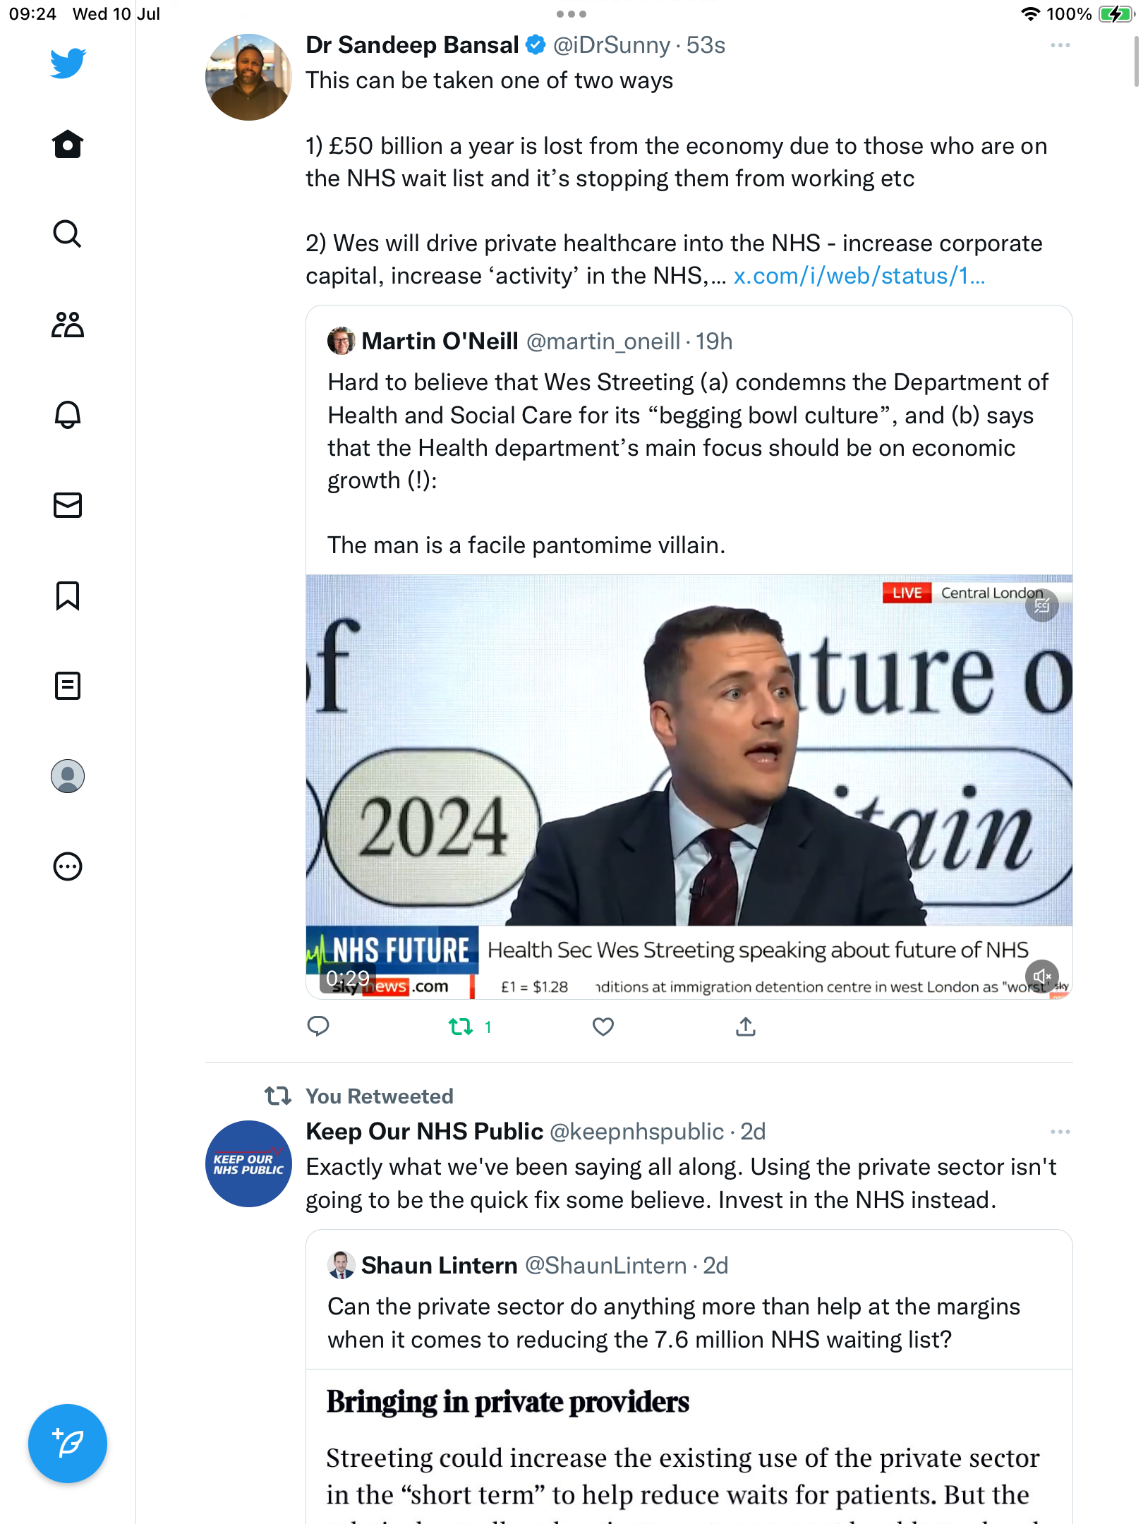
Task: Share Dr Sandeep Bansal's tweet
Action: pos(745,1027)
